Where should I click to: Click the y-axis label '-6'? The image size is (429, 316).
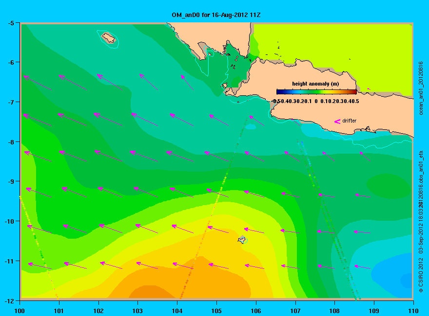tap(11, 63)
